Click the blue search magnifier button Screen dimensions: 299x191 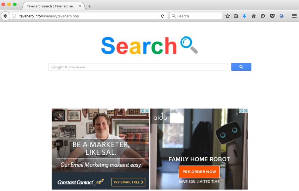241,67
